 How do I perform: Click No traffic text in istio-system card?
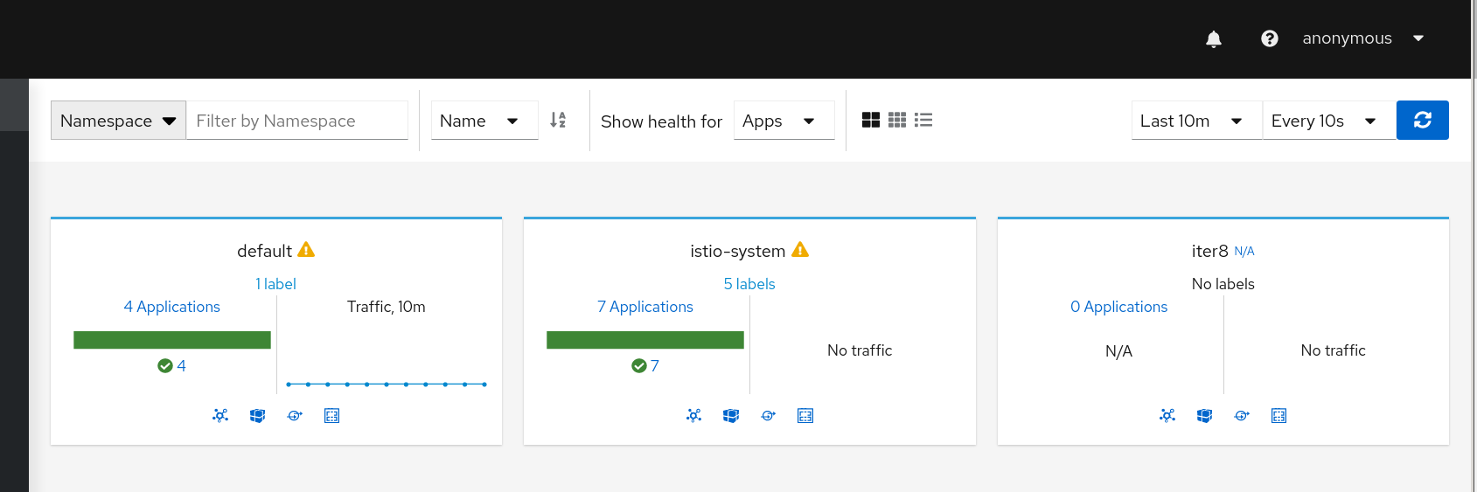tap(860, 350)
